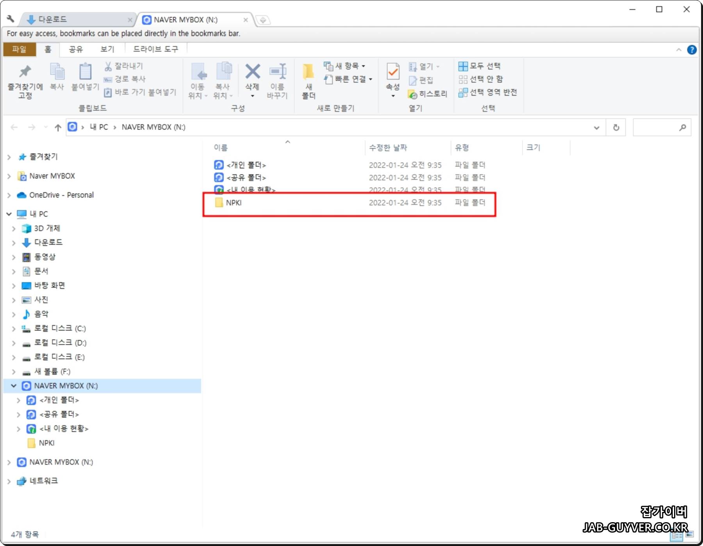703x546 pixels.
Task: Collapse the ribbon with the chevron
Action: 679,50
